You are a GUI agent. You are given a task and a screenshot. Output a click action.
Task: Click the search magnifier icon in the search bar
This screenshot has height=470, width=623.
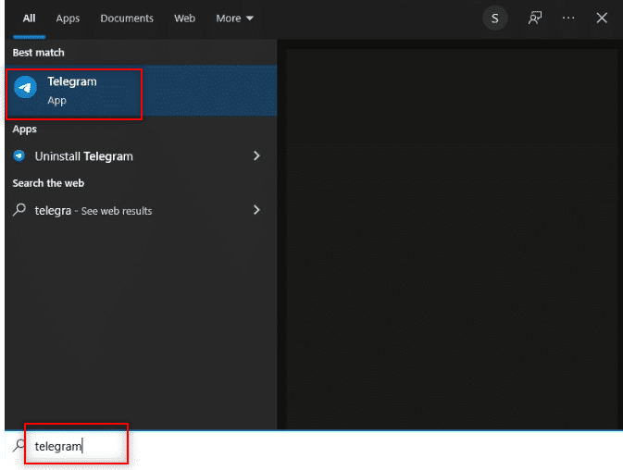click(x=19, y=445)
